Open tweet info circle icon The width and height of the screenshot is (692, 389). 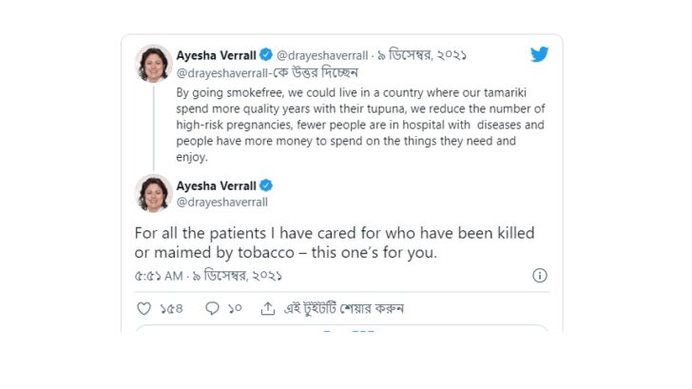539,276
